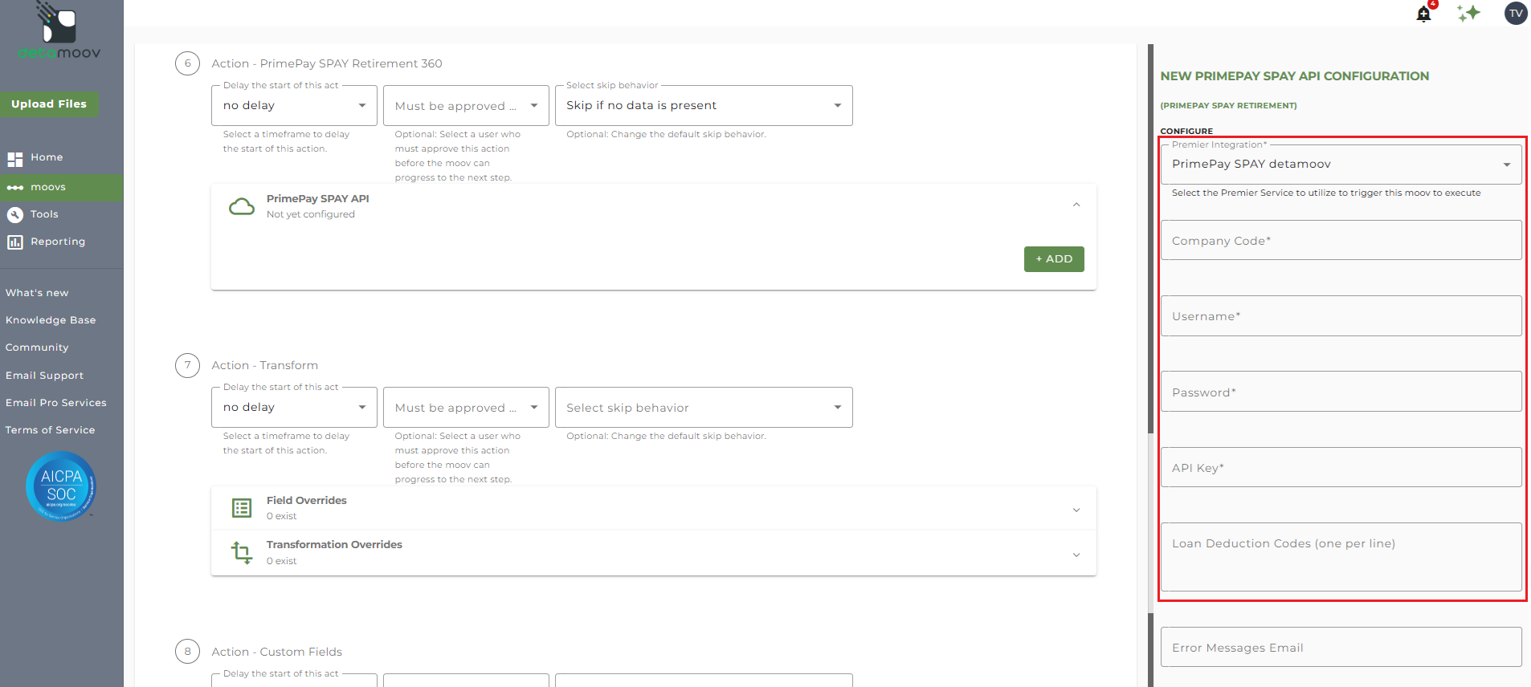Viewport: 1531px width, 687px height.
Task: Open Tools in the sidebar
Action: tap(44, 215)
